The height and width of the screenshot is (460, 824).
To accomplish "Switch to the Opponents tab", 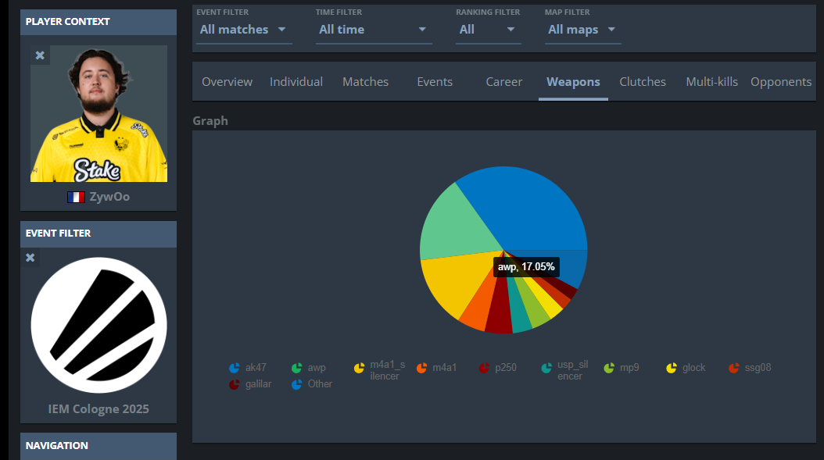I will [781, 82].
